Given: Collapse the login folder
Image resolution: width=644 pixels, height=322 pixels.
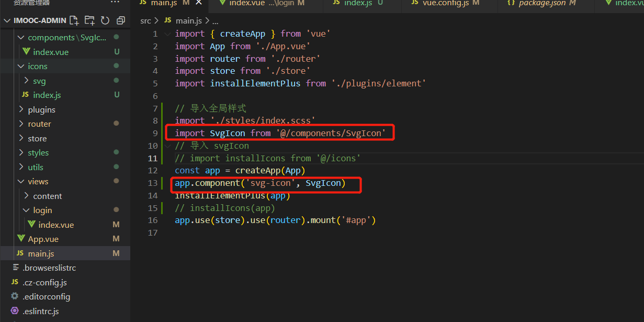Looking at the screenshot, I should 27,210.
